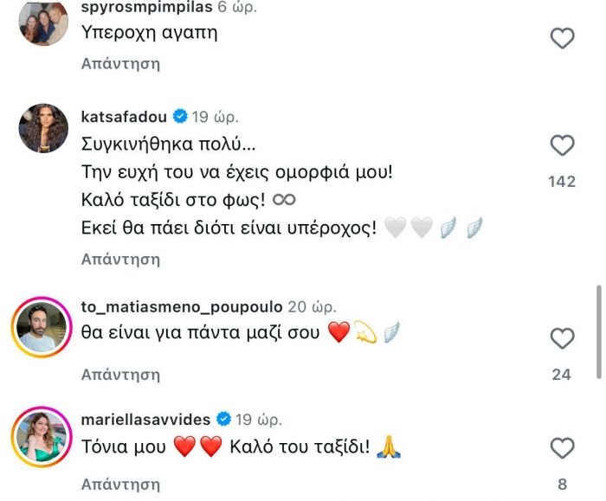
Task: Click mariellasavvides verified badge
Action: tap(222, 419)
